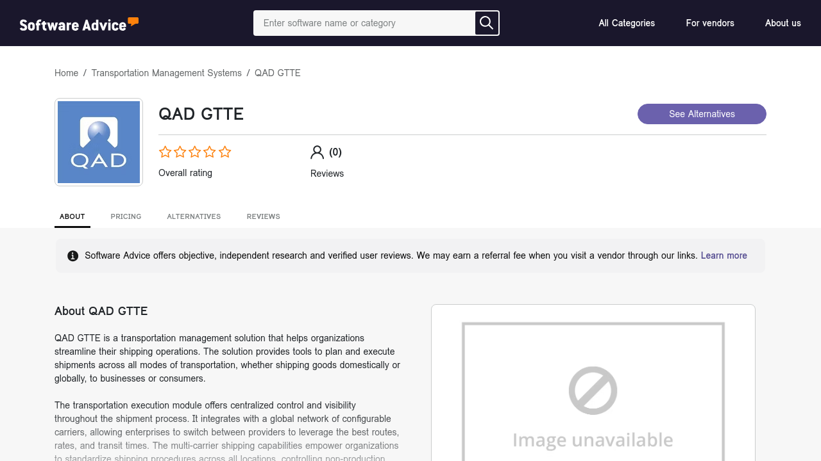Open the Reviews tab

pos(263,216)
